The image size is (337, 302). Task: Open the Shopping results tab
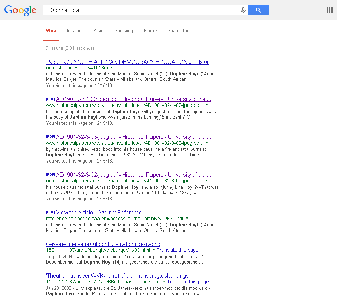pos(123,31)
